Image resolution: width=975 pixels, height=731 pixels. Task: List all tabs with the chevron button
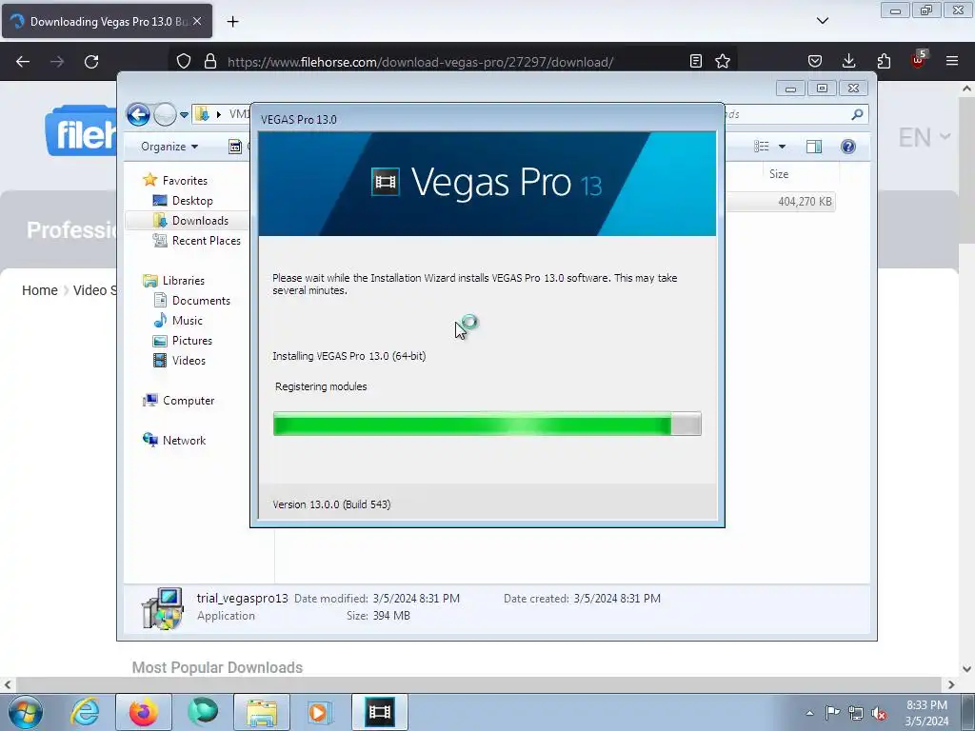coord(823,21)
